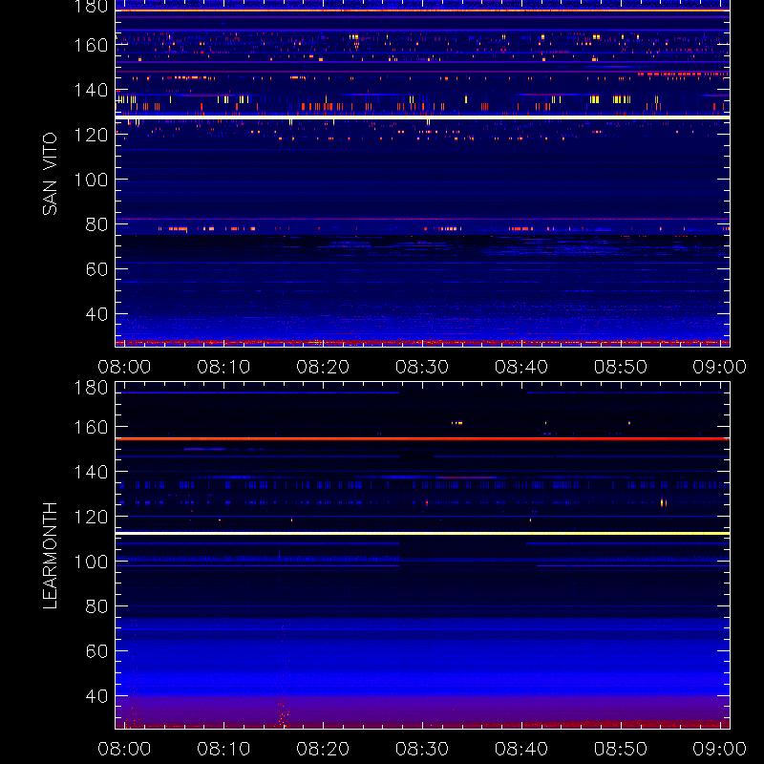The image size is (764, 764).
Task: Select the 160 tick label on LEARMONTH plot
Action: (x=91, y=427)
